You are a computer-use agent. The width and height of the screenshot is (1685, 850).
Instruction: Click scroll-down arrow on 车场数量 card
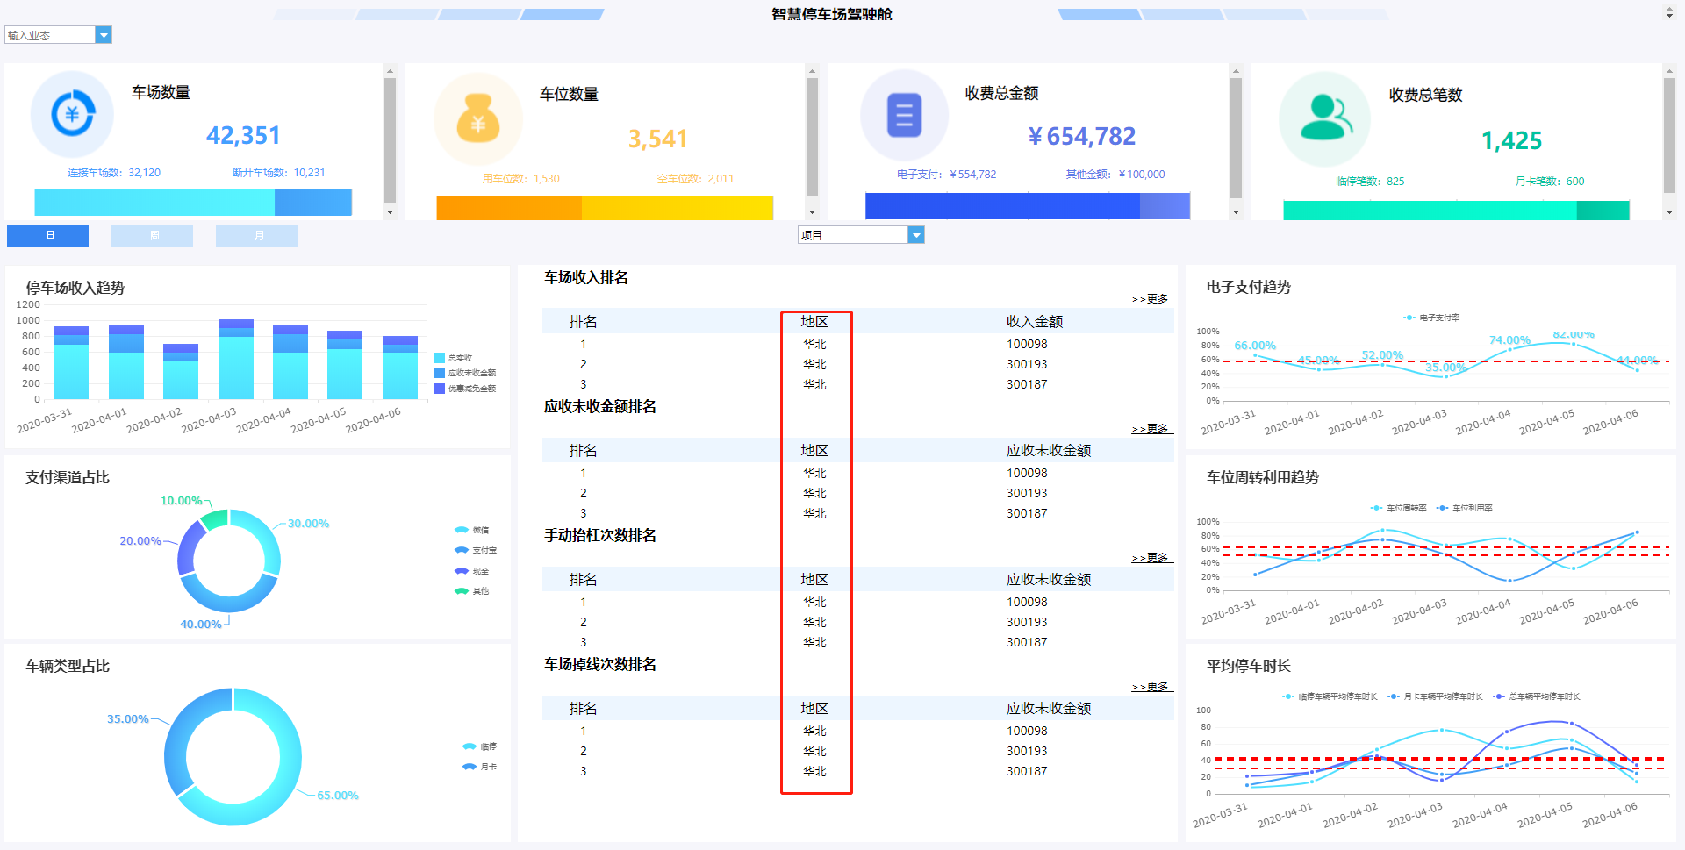(390, 212)
